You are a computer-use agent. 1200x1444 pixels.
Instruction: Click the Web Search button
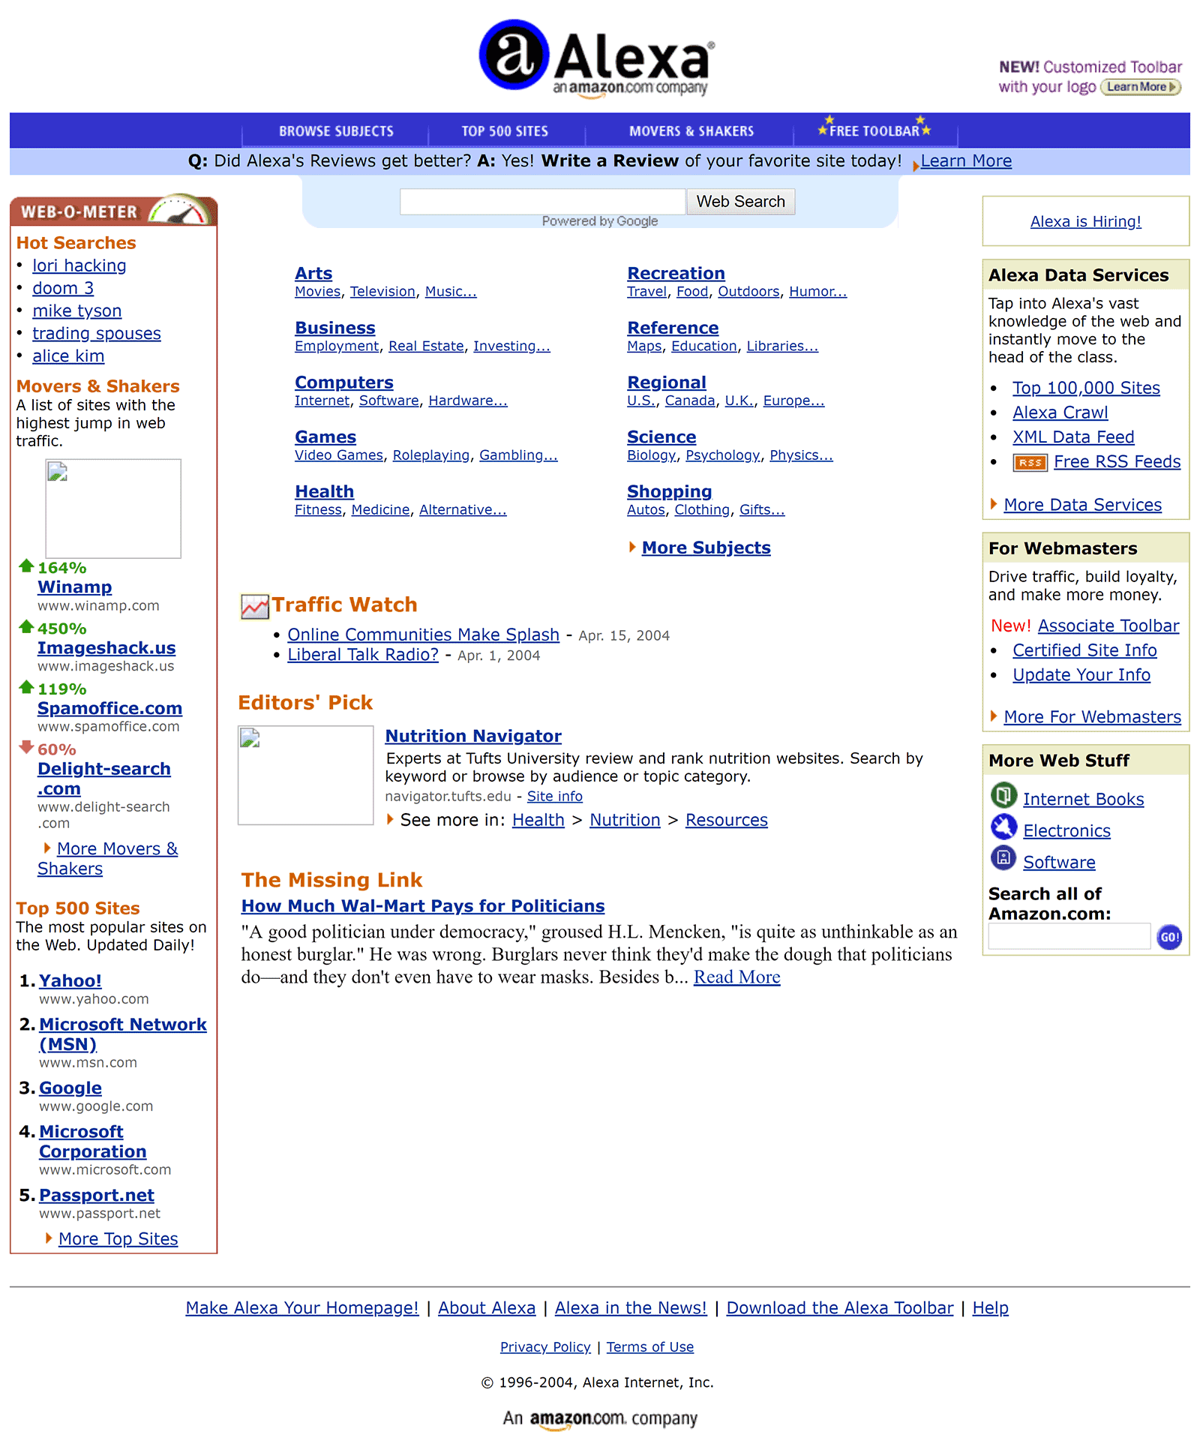(x=740, y=202)
